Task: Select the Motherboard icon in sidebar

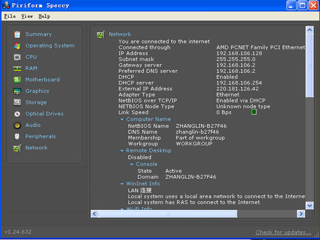Action: pyautogui.click(x=17, y=80)
